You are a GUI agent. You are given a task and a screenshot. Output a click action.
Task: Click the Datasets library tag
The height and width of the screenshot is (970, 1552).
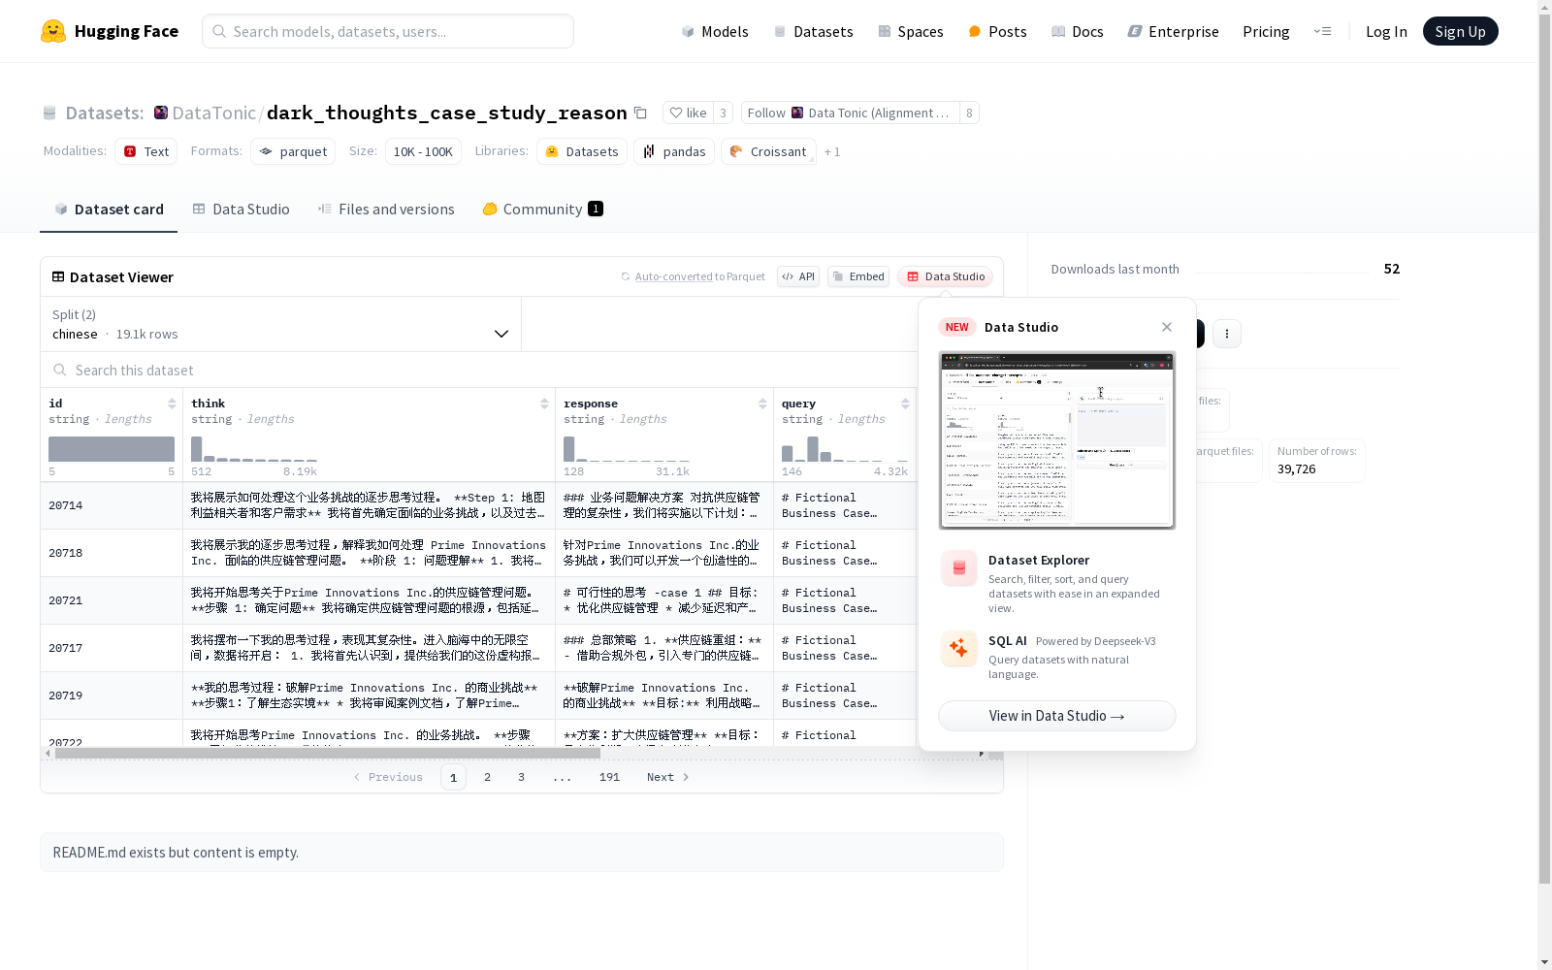(x=582, y=151)
